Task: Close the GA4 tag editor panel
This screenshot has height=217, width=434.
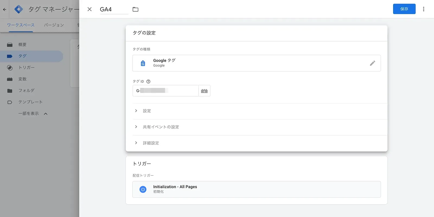Action: (90, 9)
